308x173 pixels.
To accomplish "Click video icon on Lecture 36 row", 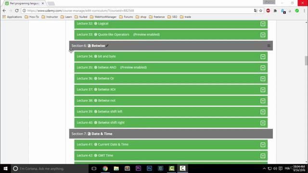I will [x=96, y=78].
